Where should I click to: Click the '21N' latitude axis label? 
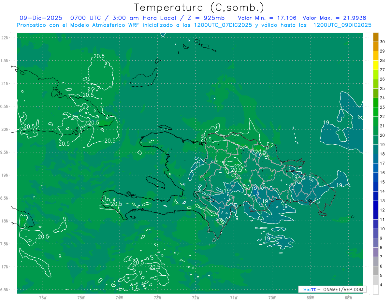pyautogui.click(x=6, y=84)
